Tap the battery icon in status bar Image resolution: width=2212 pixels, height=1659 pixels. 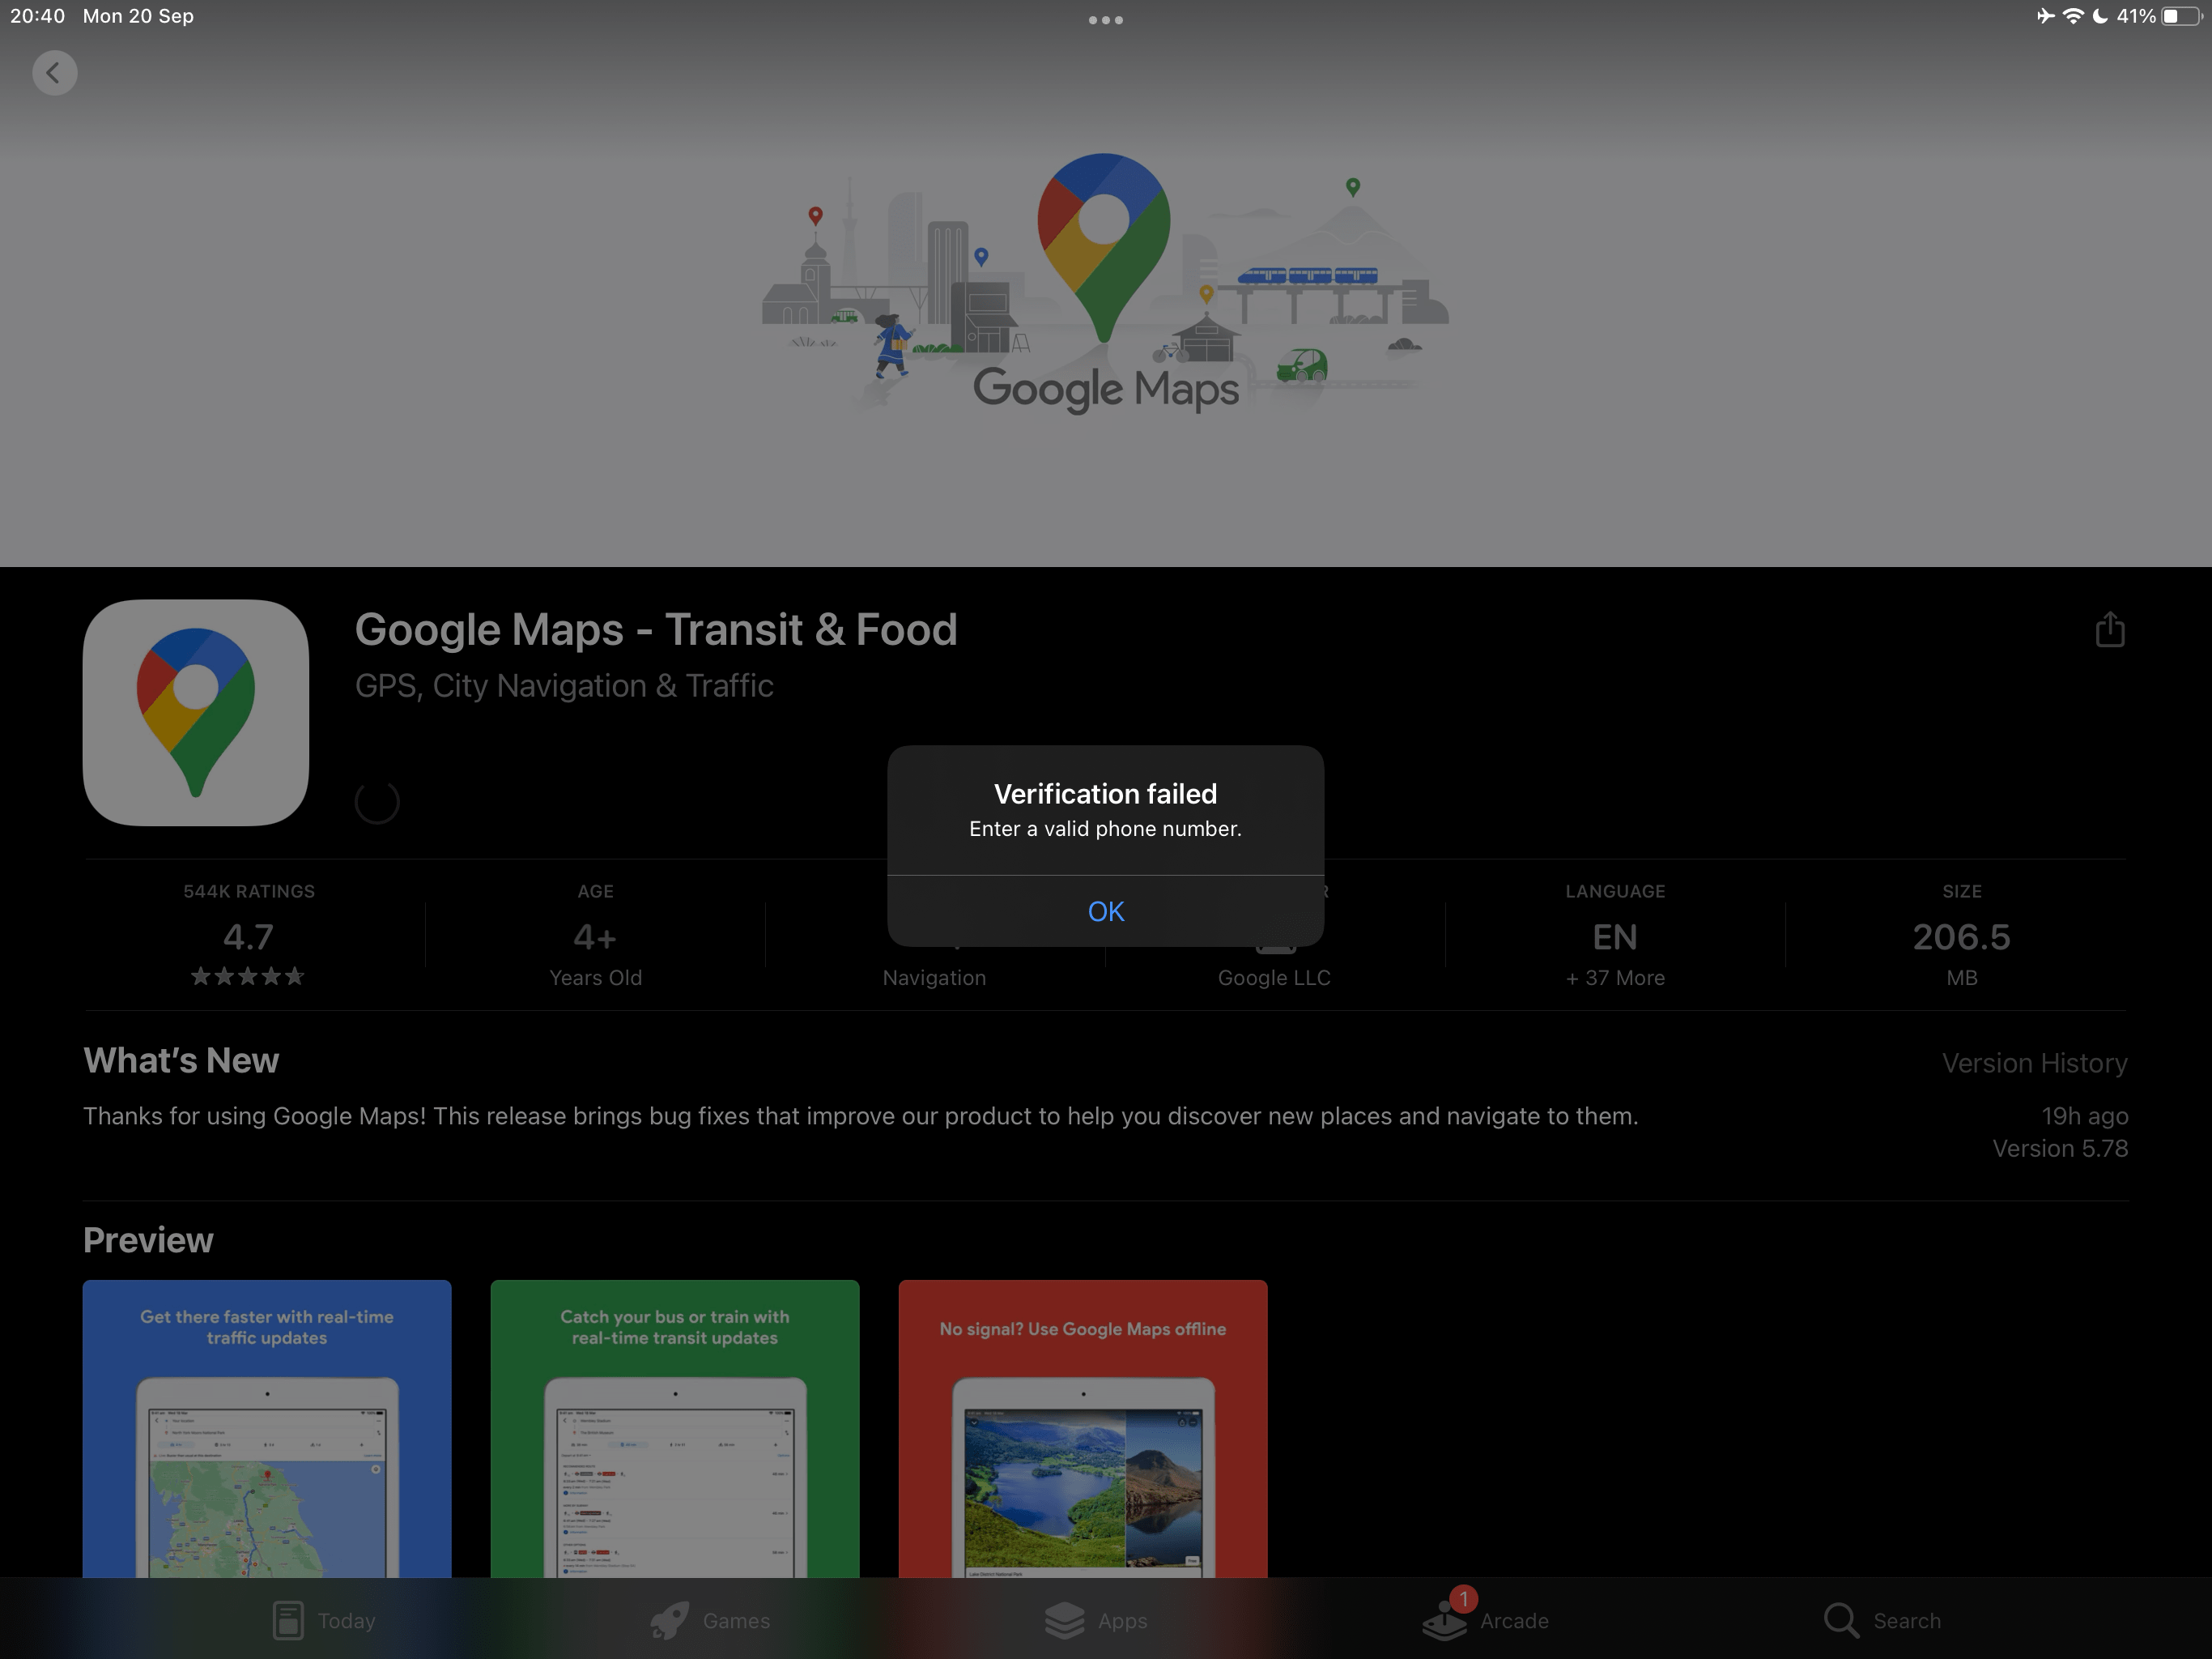pos(2180,16)
